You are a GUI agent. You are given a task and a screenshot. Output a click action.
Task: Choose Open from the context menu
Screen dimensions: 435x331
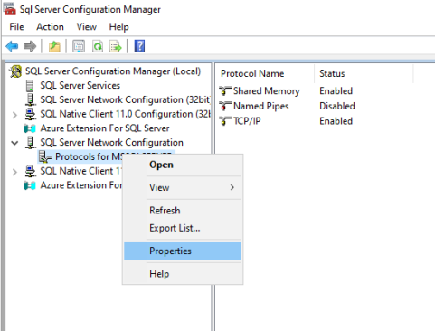click(183, 165)
